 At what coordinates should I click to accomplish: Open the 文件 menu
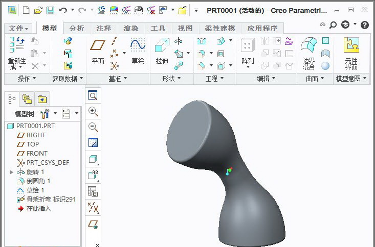[18, 29]
